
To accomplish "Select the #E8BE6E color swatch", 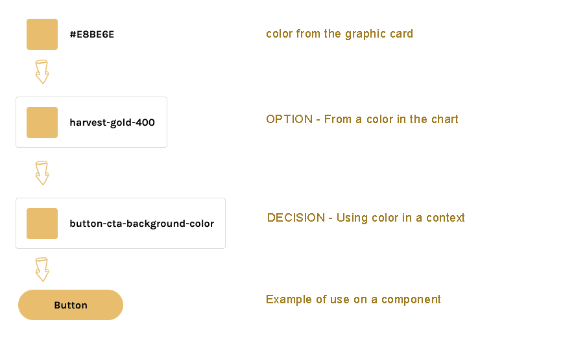I will coord(42,34).
